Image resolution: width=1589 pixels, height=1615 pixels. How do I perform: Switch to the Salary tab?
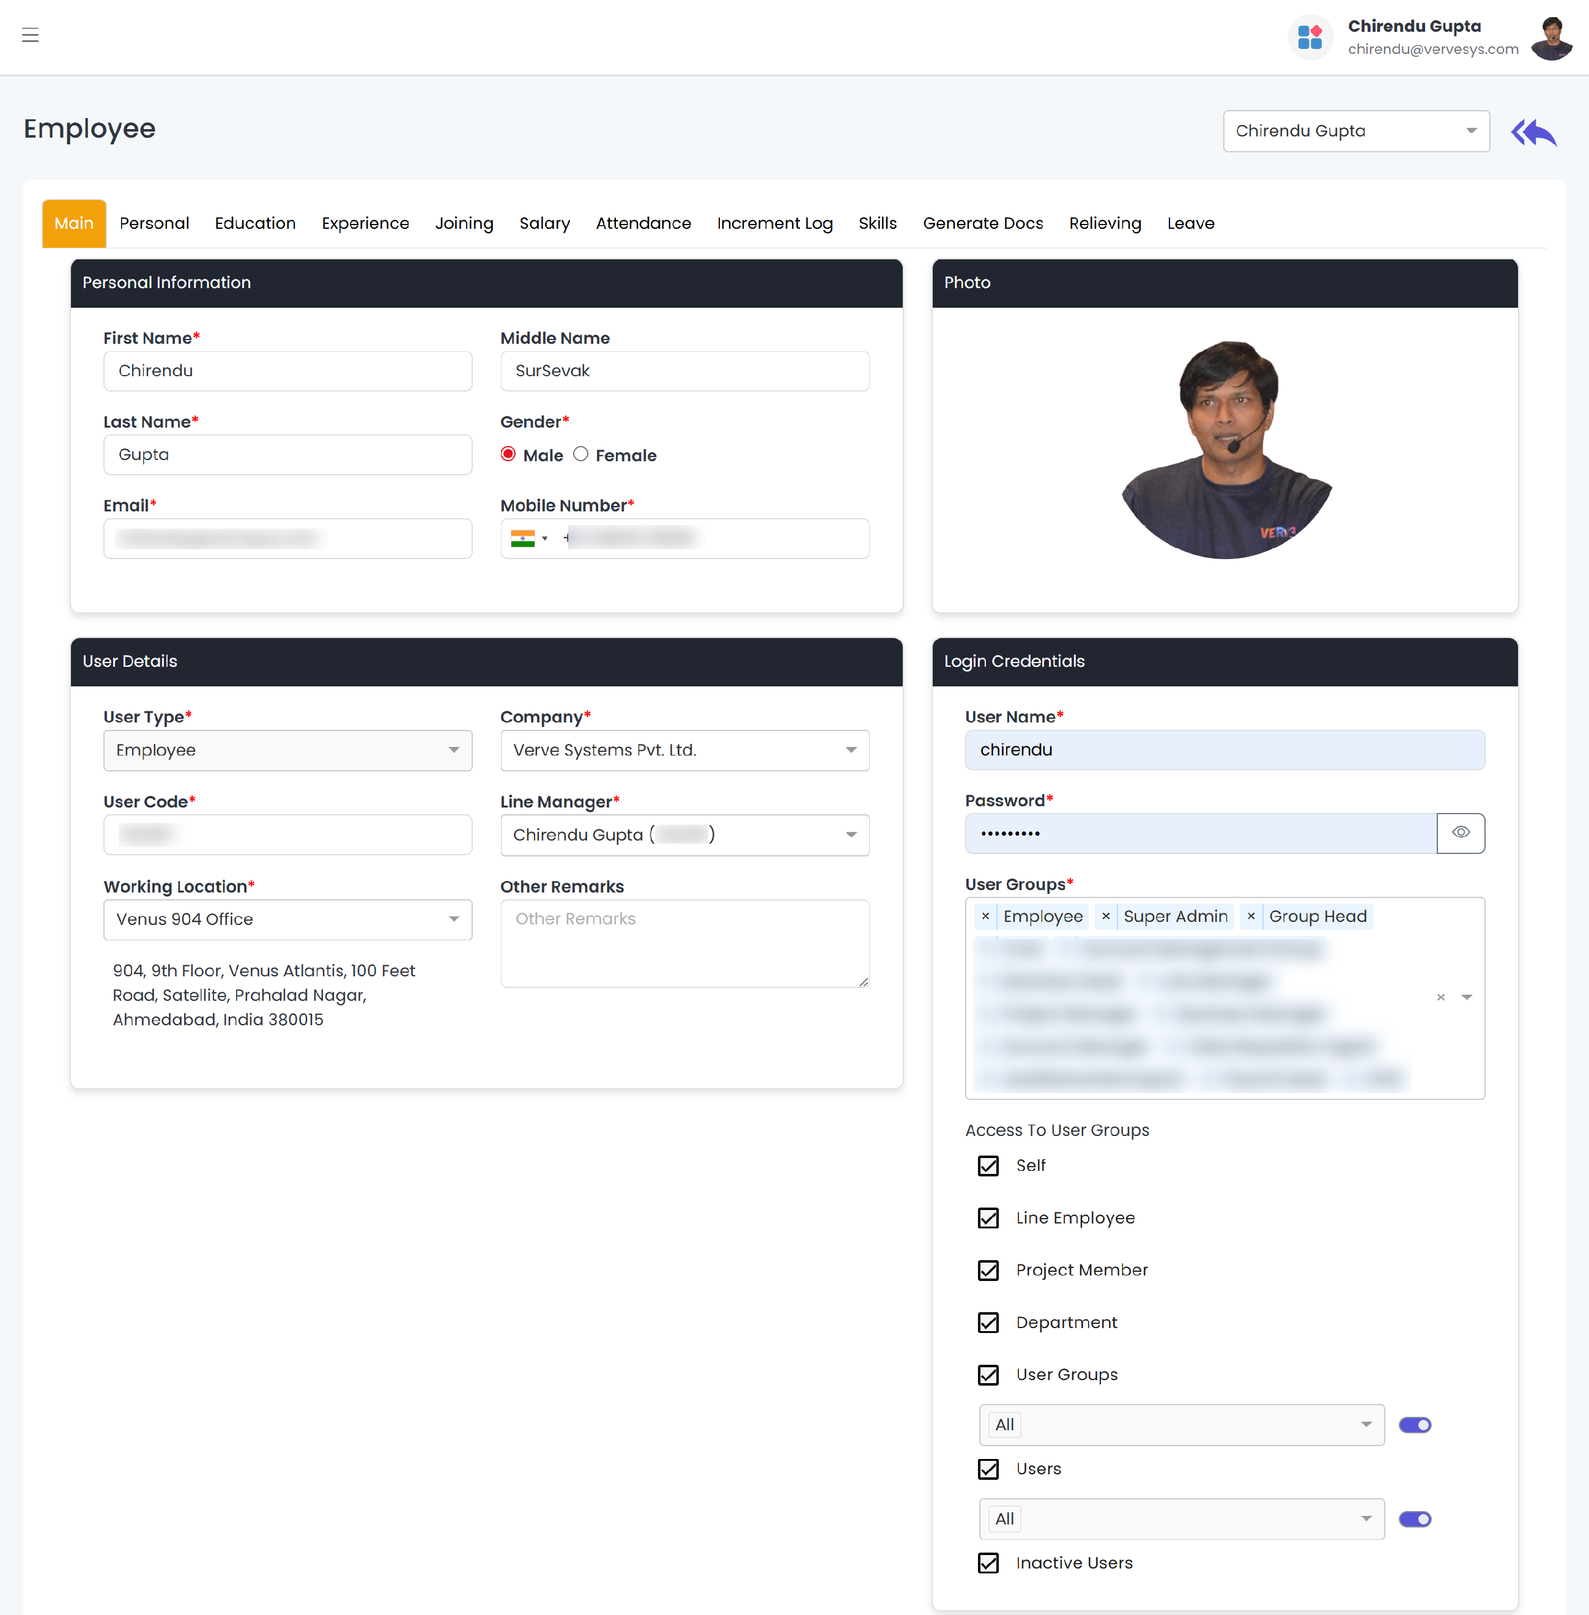(x=544, y=224)
